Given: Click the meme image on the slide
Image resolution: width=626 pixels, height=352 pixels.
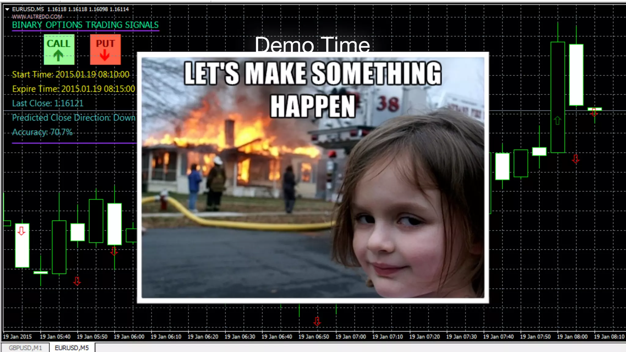Looking at the screenshot, I should 313,178.
